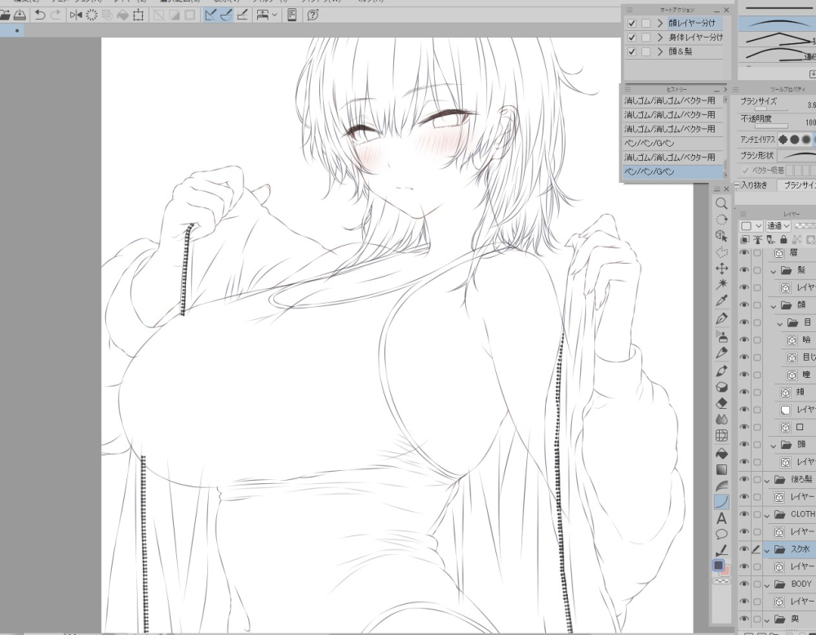Screen dimensions: 816x635
Task: Select the Lasso selection tool
Action: [721, 250]
